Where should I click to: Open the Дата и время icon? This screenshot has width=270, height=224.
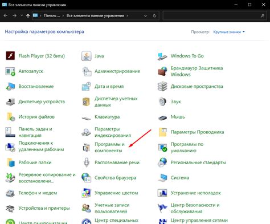[x=87, y=87]
